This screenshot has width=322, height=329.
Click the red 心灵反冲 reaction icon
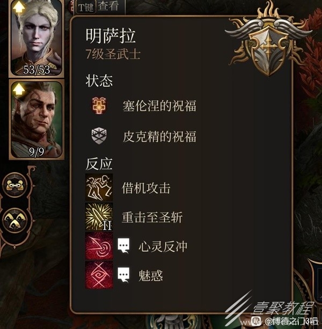pyautogui.click(x=99, y=246)
